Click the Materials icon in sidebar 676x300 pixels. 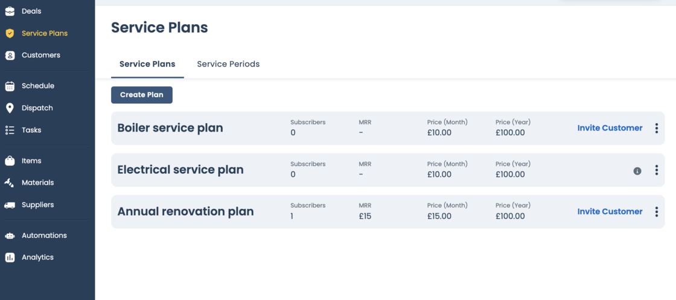point(10,183)
